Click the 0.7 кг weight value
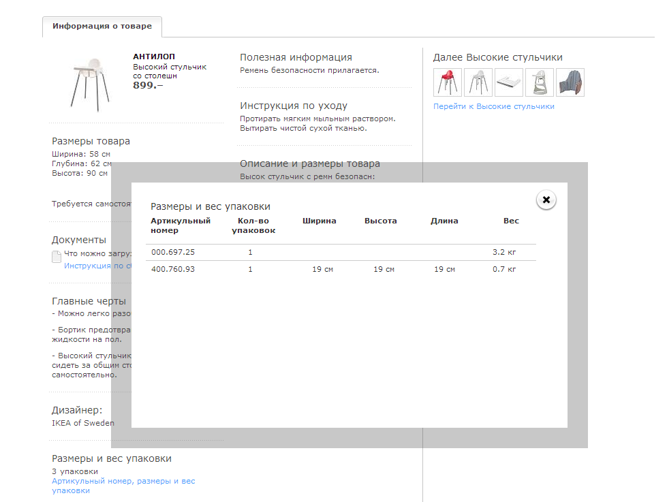The image size is (667, 502). point(504,269)
